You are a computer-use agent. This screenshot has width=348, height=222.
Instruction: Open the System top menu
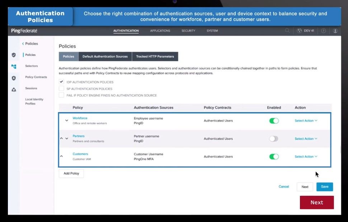tap(212, 31)
